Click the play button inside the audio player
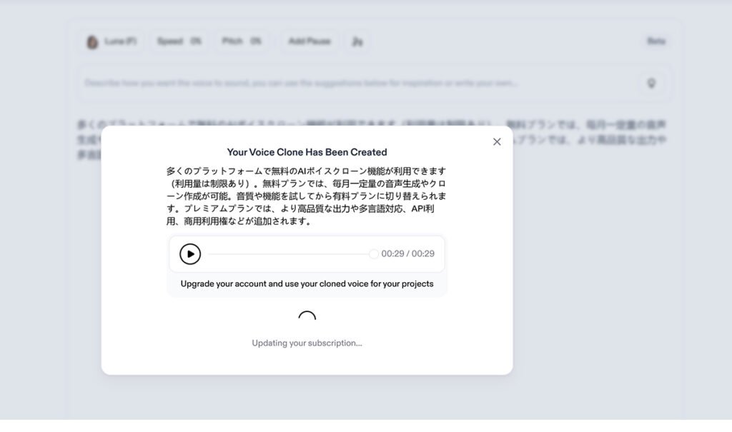 [x=189, y=253]
